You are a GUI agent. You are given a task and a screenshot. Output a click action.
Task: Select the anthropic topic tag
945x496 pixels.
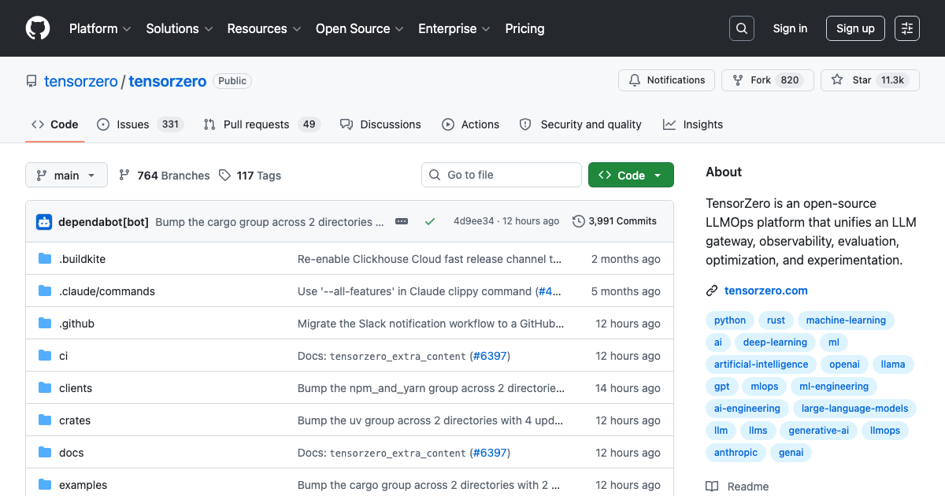pyautogui.click(x=736, y=453)
